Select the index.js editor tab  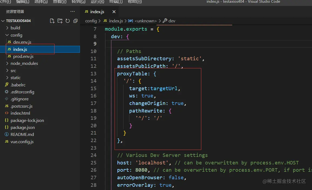pyautogui.click(x=97, y=12)
